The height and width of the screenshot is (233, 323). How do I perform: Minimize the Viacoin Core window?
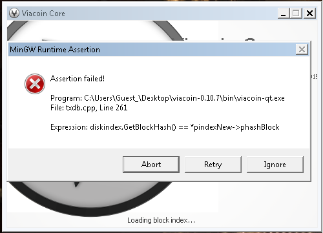point(284,14)
